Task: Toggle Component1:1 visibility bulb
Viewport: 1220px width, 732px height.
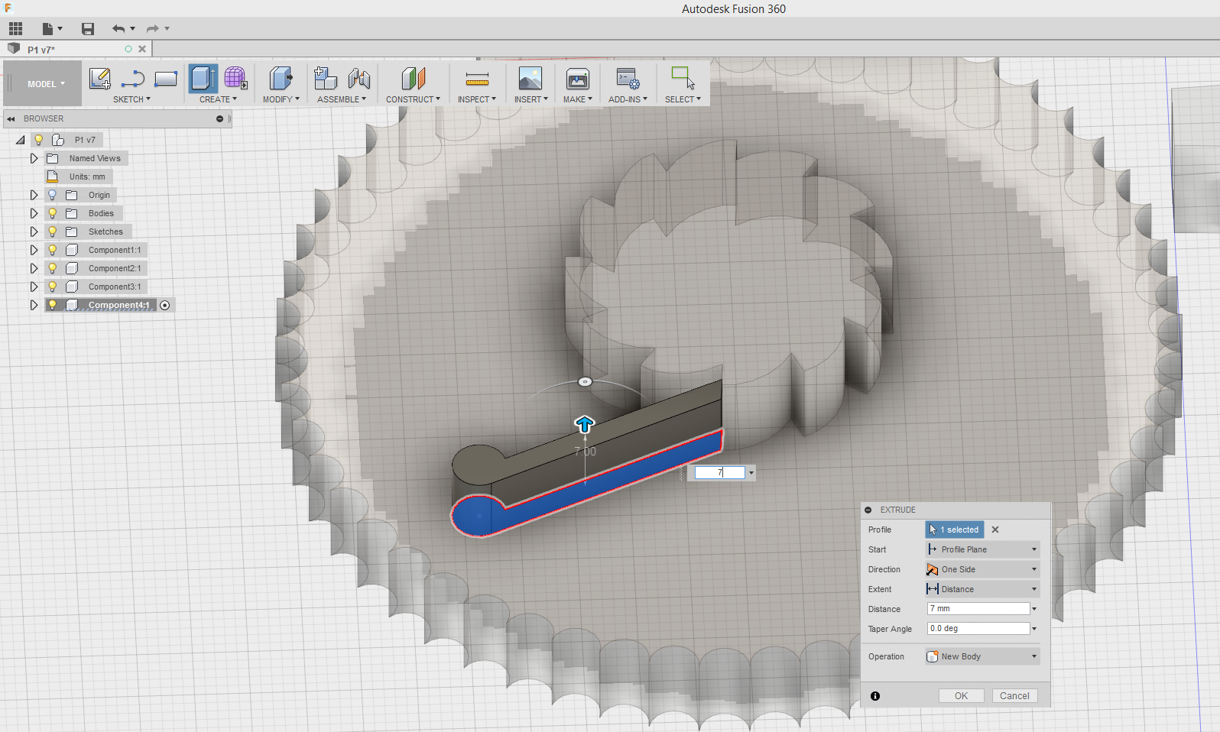Action: point(52,250)
